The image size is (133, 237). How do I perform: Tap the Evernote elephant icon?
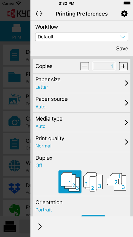click(x=15, y=210)
